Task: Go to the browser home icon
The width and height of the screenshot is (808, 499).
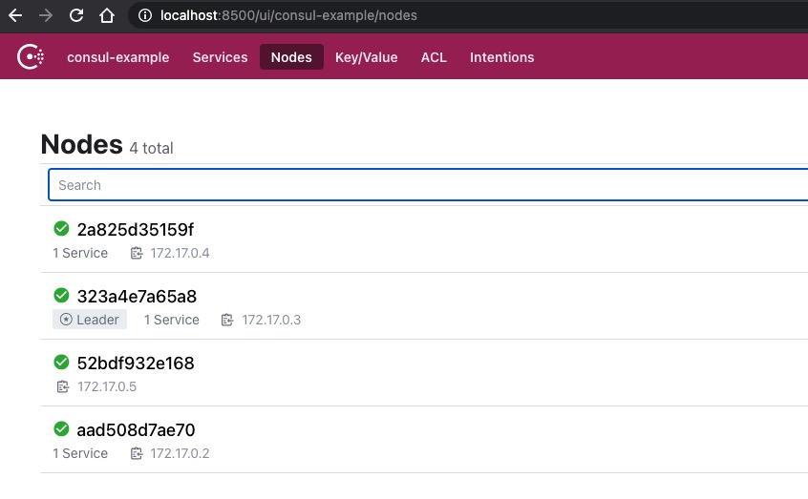Action: click(x=107, y=15)
